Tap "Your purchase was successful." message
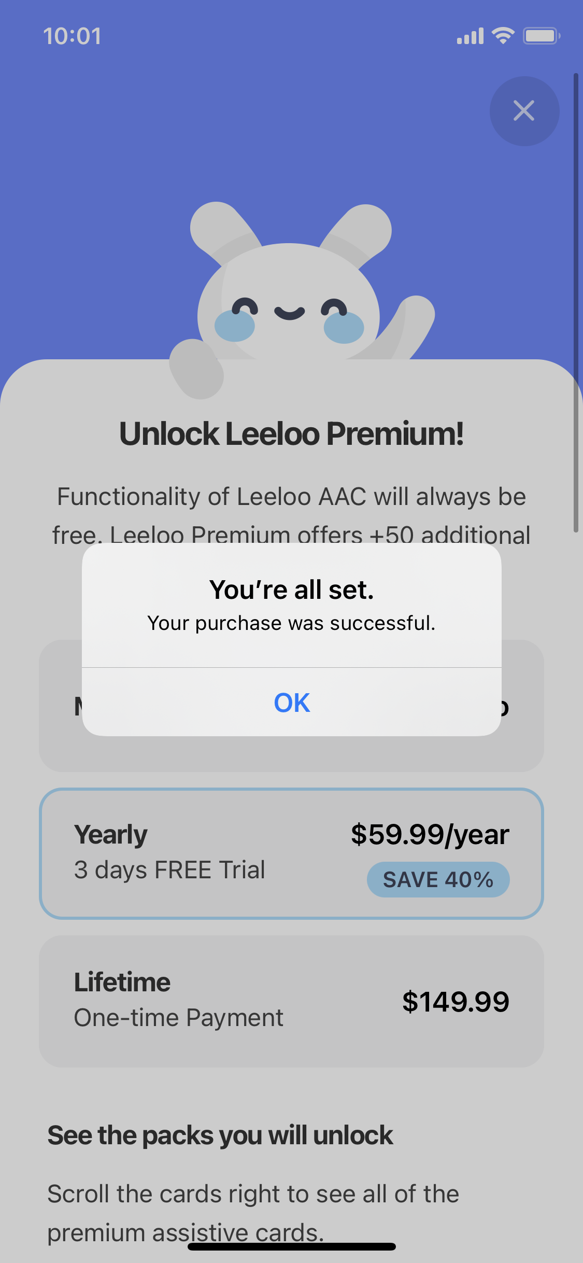583x1263 pixels. [x=291, y=623]
